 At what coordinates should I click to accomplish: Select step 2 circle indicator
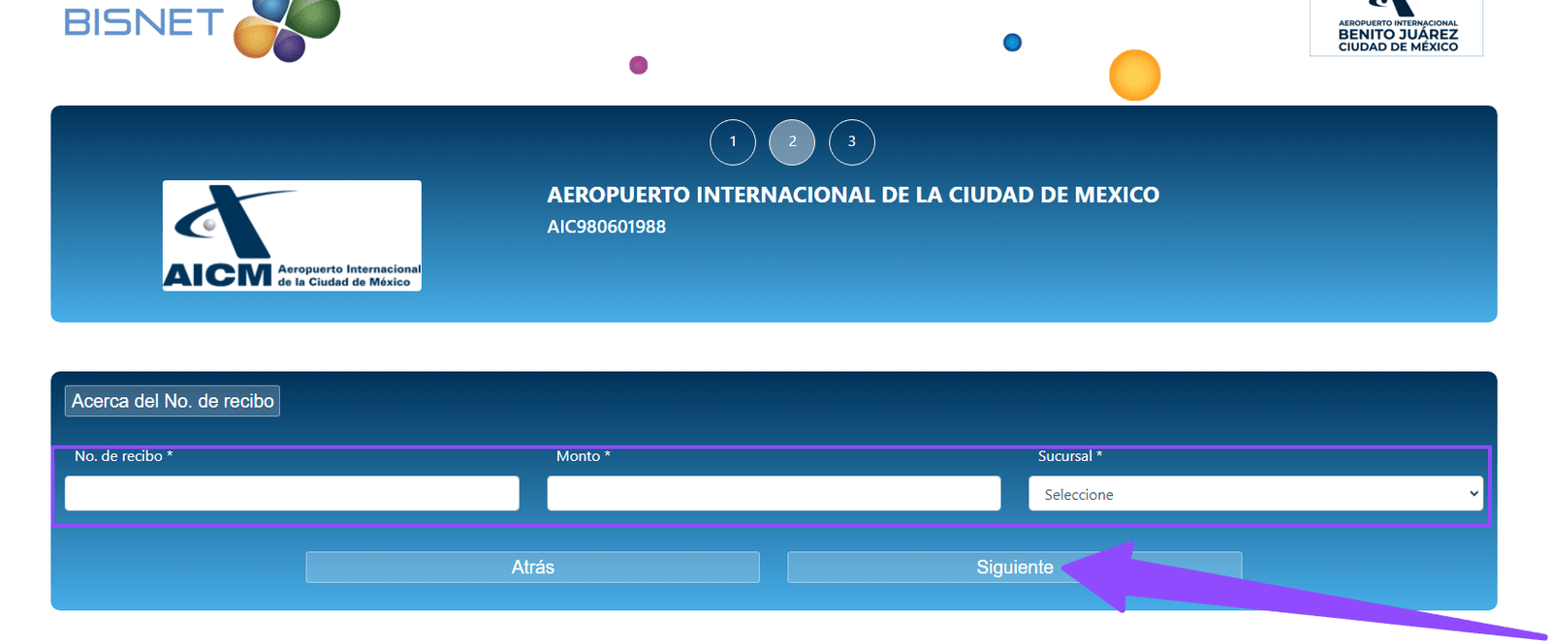(792, 142)
